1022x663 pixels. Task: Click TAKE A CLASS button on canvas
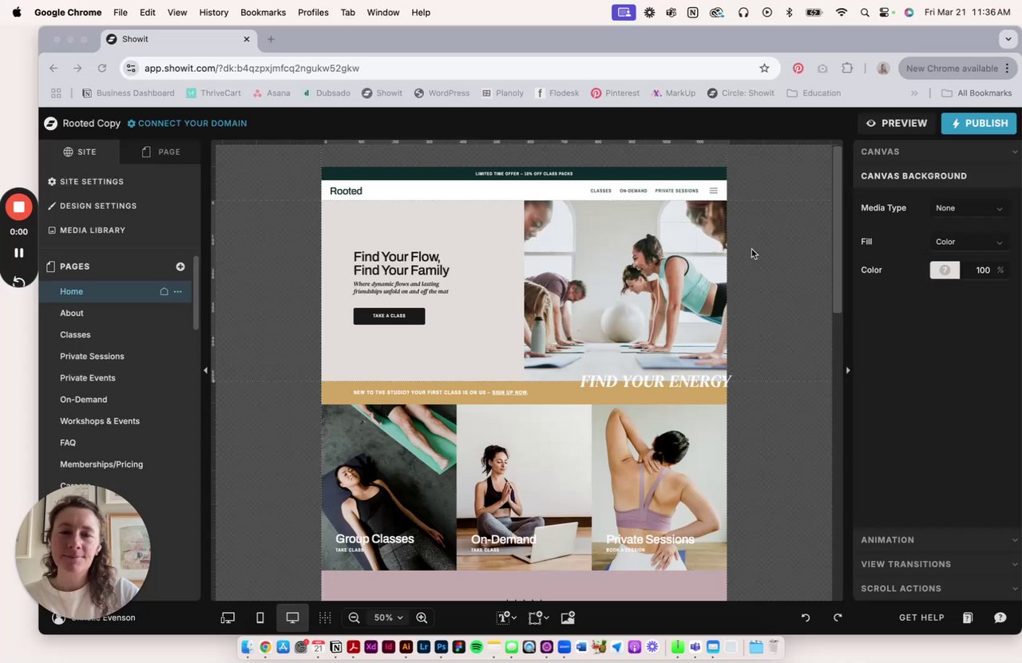pyautogui.click(x=389, y=316)
